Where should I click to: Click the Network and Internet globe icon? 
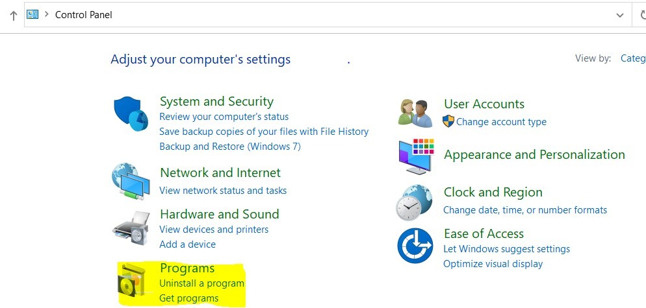(x=131, y=182)
